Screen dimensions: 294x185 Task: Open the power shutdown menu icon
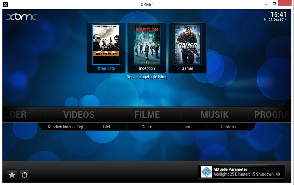tap(24, 175)
